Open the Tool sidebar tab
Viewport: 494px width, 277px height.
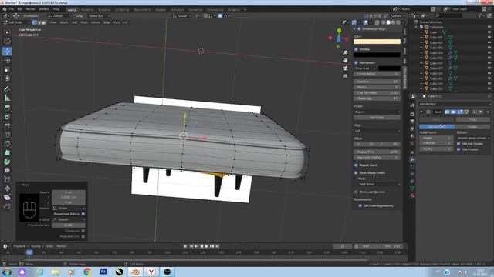tap(405, 41)
